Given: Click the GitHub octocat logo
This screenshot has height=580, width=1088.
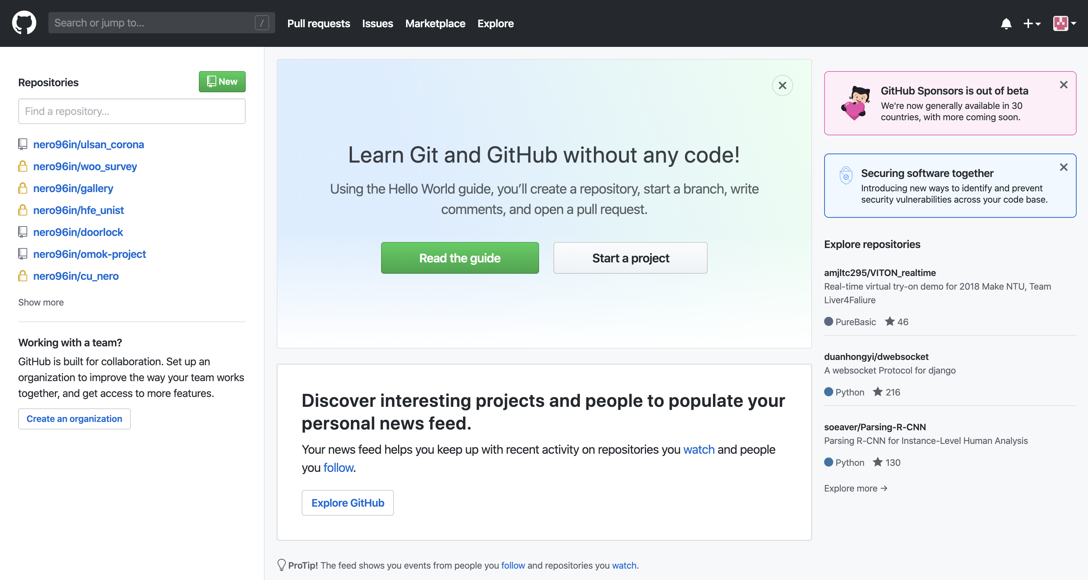Looking at the screenshot, I should click(x=24, y=23).
